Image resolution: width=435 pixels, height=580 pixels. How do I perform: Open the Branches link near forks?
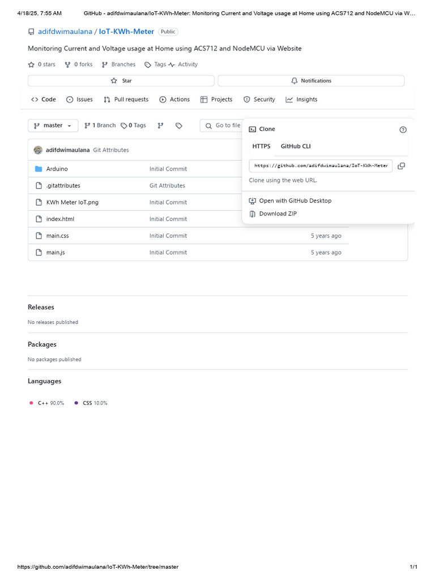click(119, 65)
